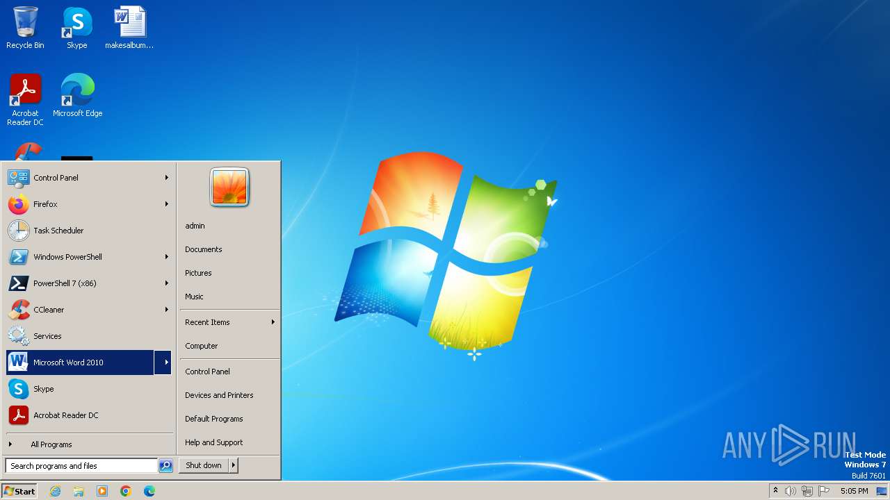Open Action Center flag tray icon
The width and height of the screenshot is (890, 500).
(x=824, y=491)
